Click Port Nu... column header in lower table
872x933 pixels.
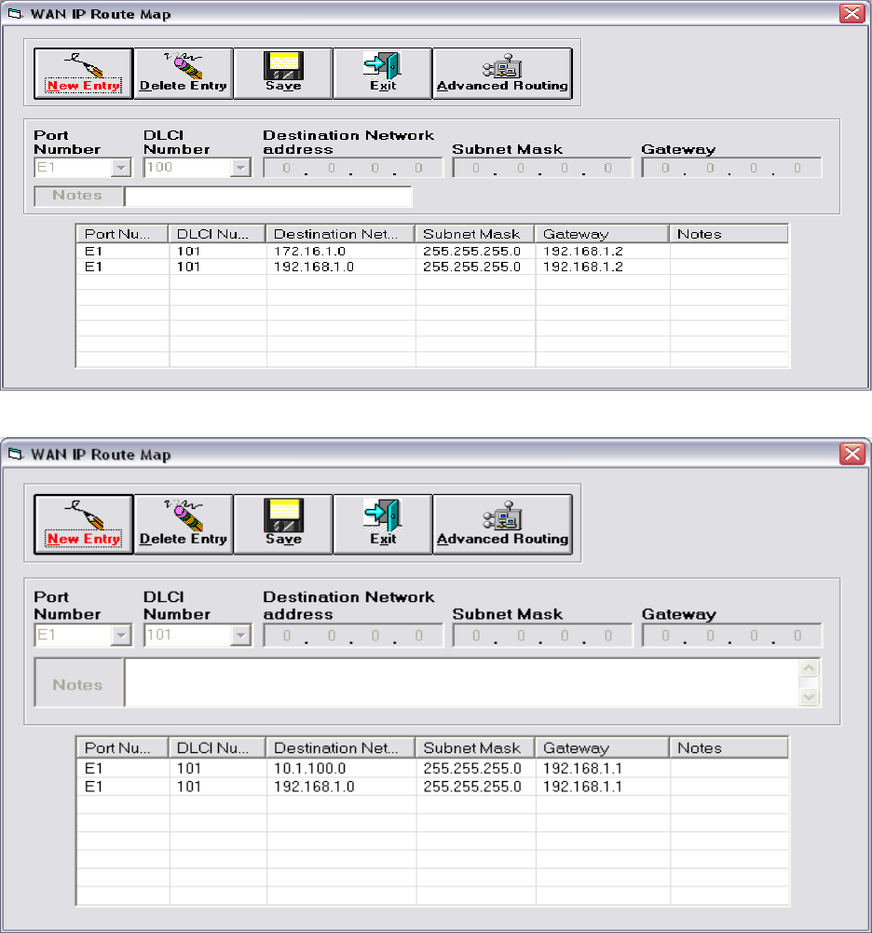click(123, 748)
